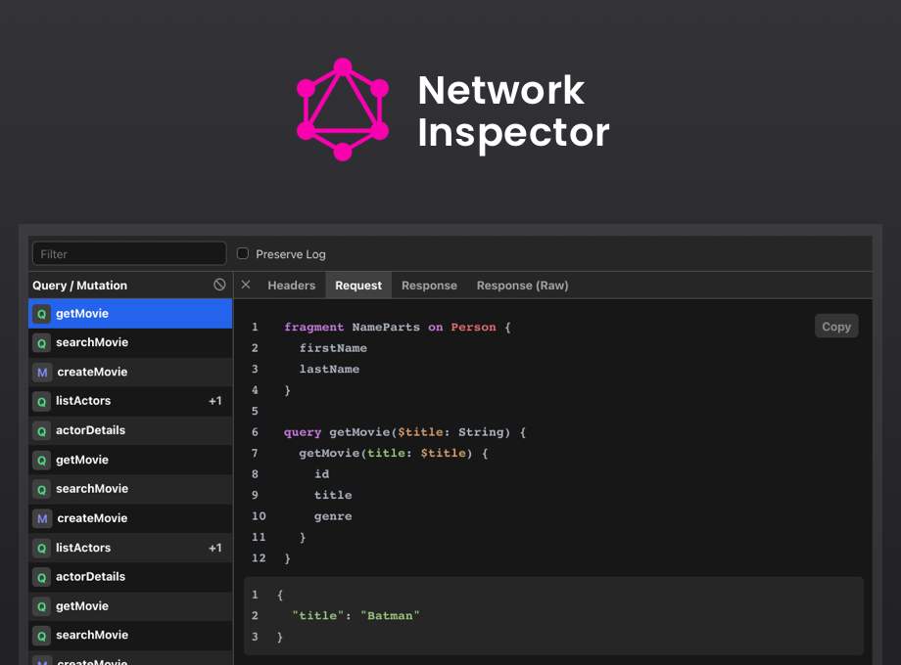The image size is (901, 665).
Task: Open the Response (Raw) tab
Action: coord(522,286)
